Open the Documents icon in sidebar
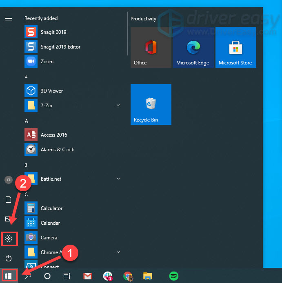282x283 pixels. pos(9,199)
